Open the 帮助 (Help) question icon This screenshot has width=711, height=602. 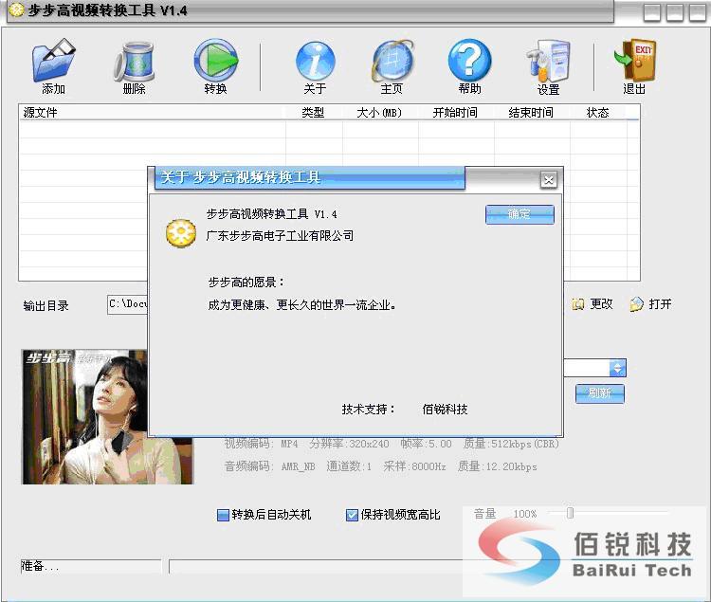point(469,61)
